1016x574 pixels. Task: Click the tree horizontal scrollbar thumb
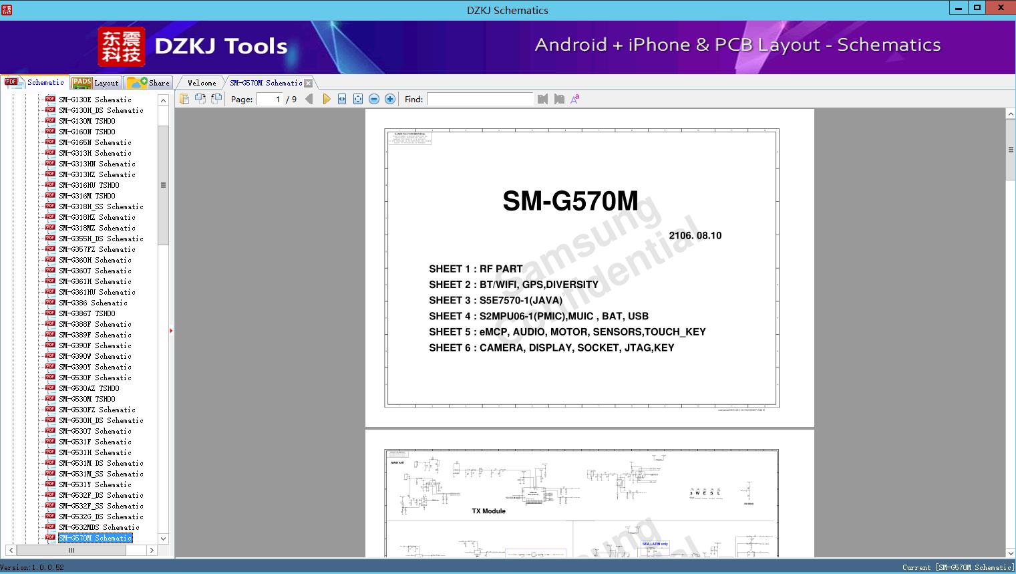[71, 551]
